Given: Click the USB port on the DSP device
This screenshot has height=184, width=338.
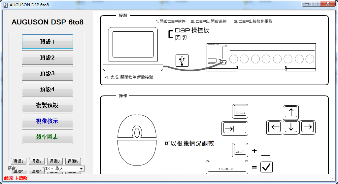Looking at the screenshot, I should click(x=223, y=62).
